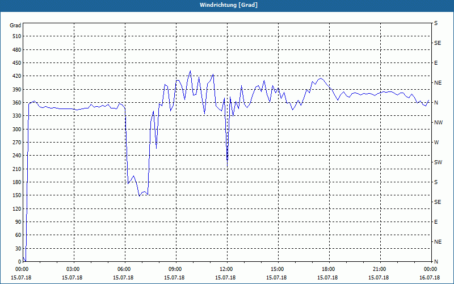Select the '60' y-axis value

(18, 235)
